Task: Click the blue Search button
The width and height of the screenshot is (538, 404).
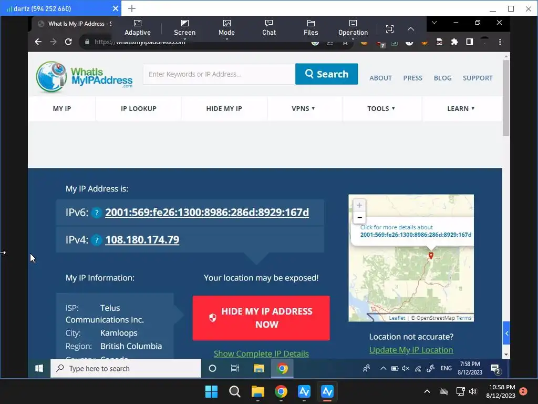Action: point(326,74)
